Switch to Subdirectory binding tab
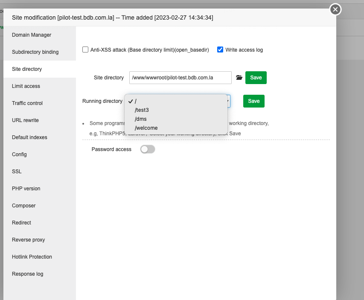Viewport: 364px width, 300px height. tap(35, 52)
